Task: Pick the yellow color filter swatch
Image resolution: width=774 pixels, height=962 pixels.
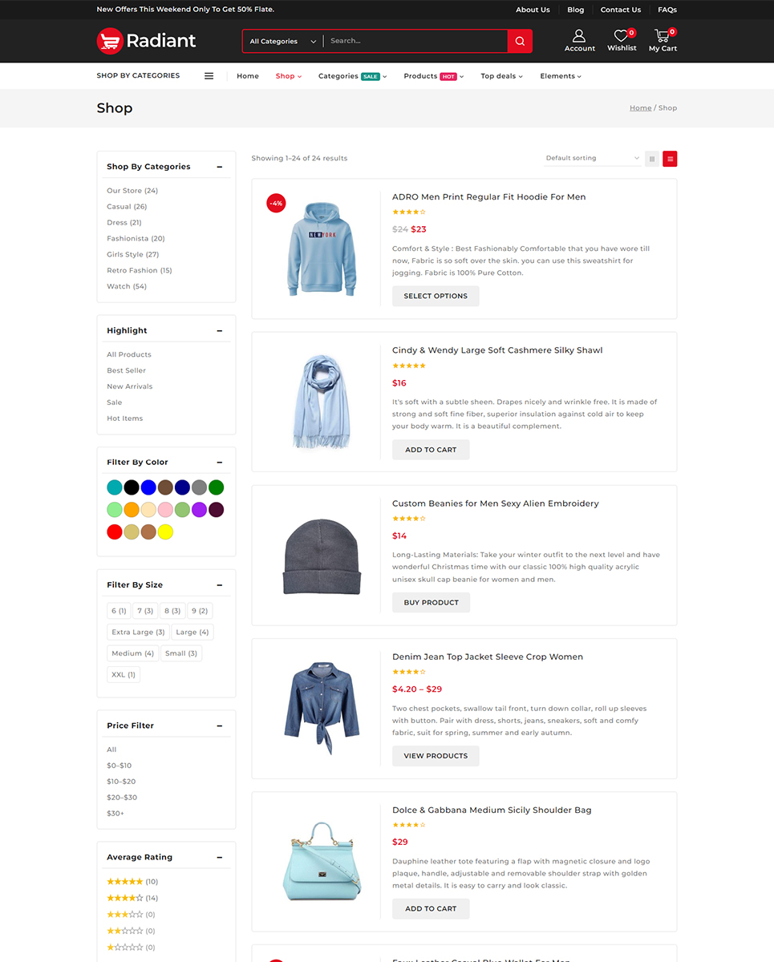Action: pos(165,532)
